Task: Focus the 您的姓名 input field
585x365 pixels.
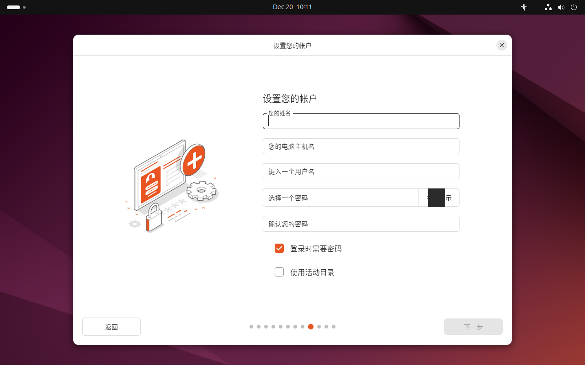Action: 361,122
